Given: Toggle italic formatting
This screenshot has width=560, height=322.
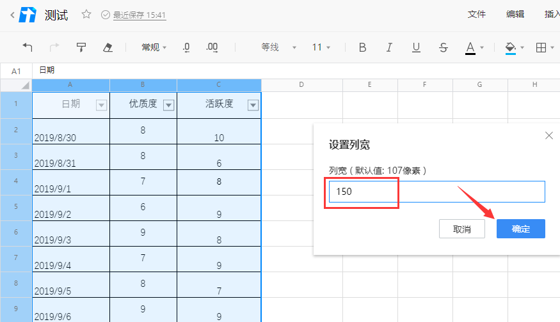Looking at the screenshot, I should [x=389, y=47].
